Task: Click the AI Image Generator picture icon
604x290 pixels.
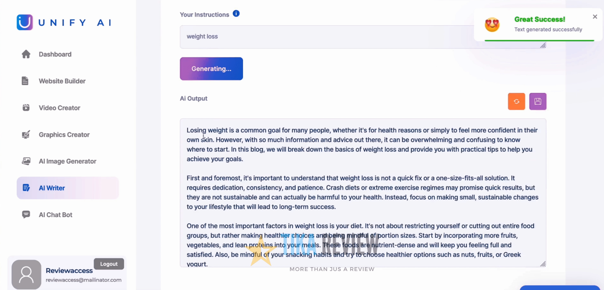Action: (26, 161)
